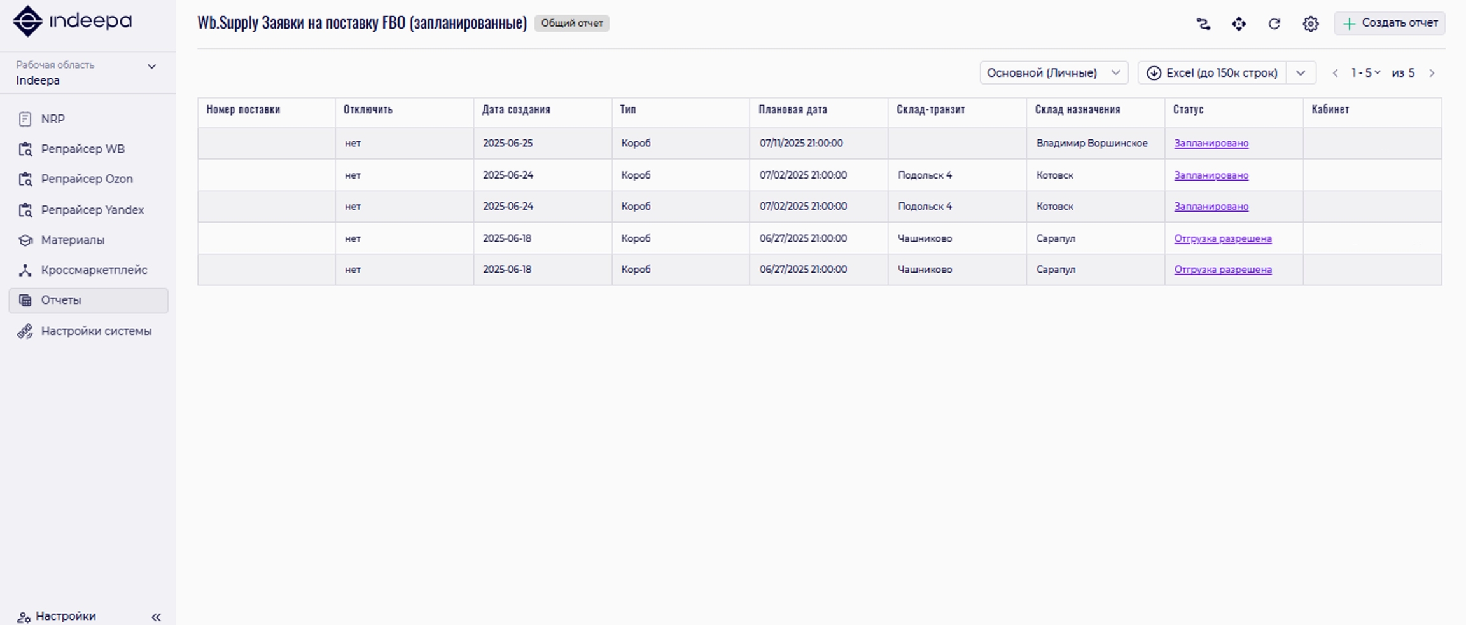Click the move arrows icon in header
Image resolution: width=1466 pixels, height=625 pixels.
[1238, 24]
